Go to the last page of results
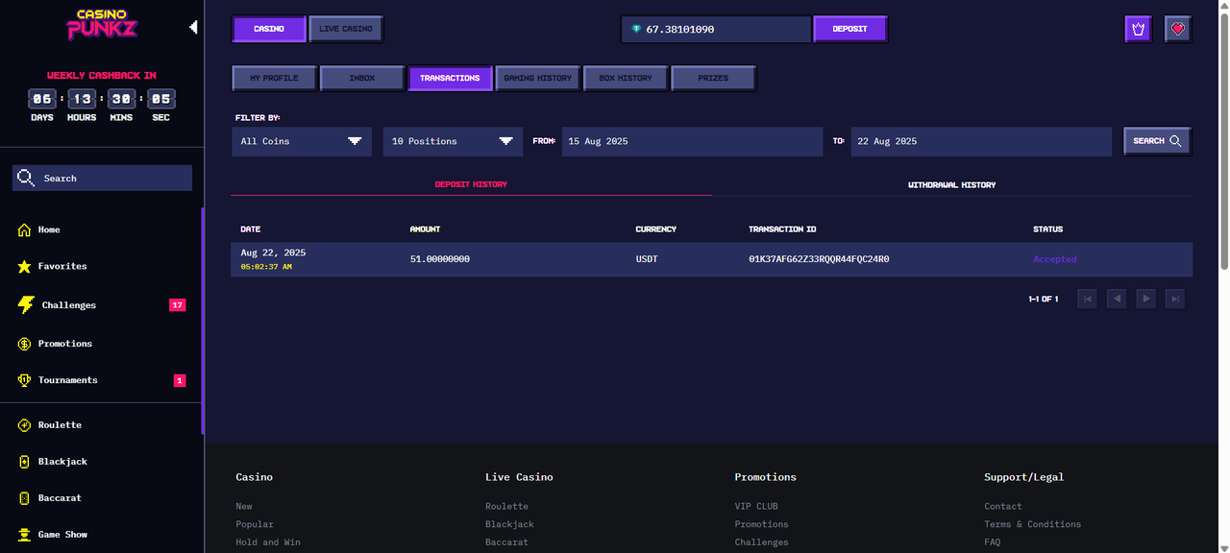Image resolution: width=1230 pixels, height=553 pixels. point(1174,300)
